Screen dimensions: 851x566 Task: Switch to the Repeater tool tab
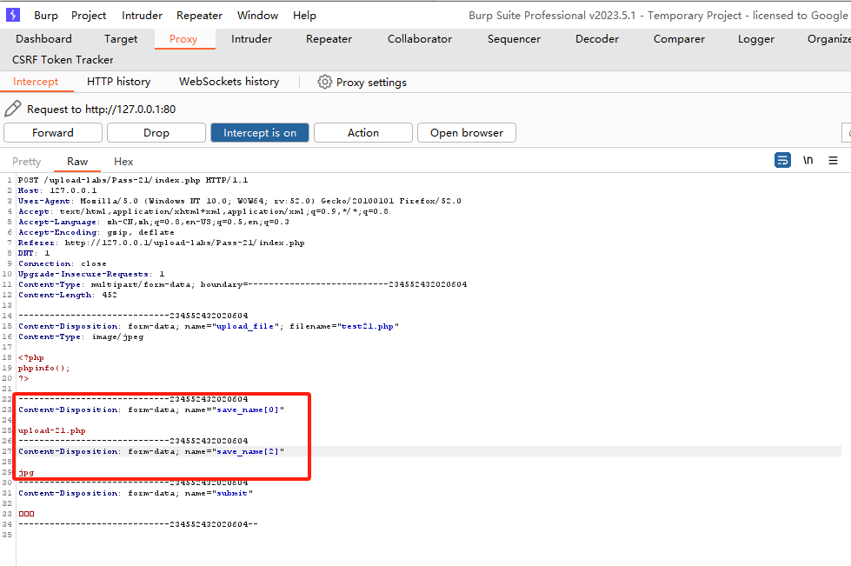(329, 38)
